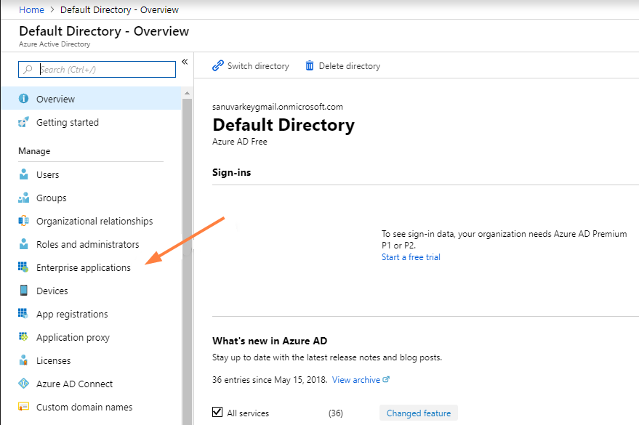Screen dimensions: 639x425
Task: Click the Switch directory link icon
Action: coord(218,65)
